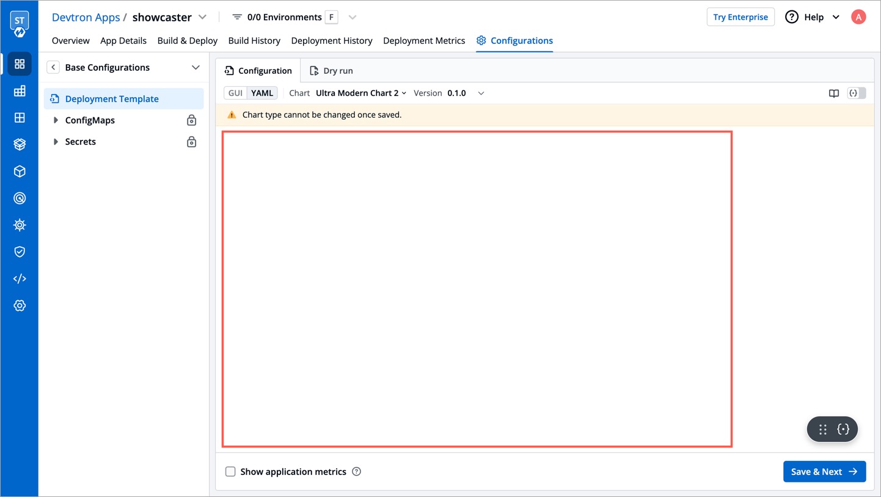Click the Applications grid icon in sidebar
Viewport: 881px width, 497px height.
pyautogui.click(x=20, y=64)
